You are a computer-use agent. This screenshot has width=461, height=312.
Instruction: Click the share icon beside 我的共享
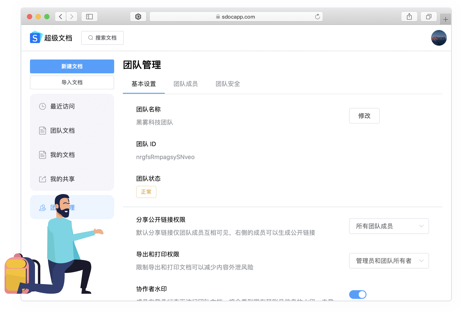tap(42, 179)
